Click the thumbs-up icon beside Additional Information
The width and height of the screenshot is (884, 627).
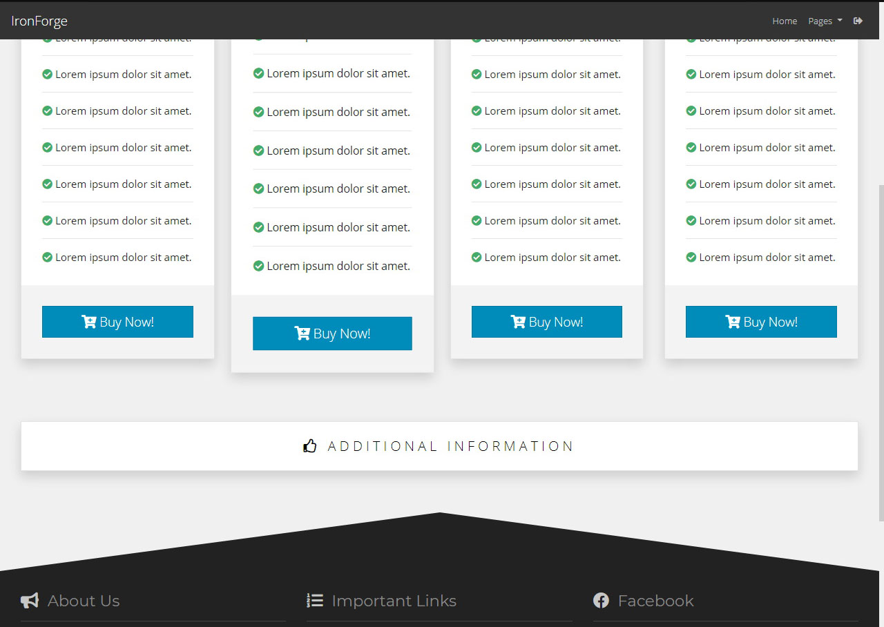(x=310, y=446)
